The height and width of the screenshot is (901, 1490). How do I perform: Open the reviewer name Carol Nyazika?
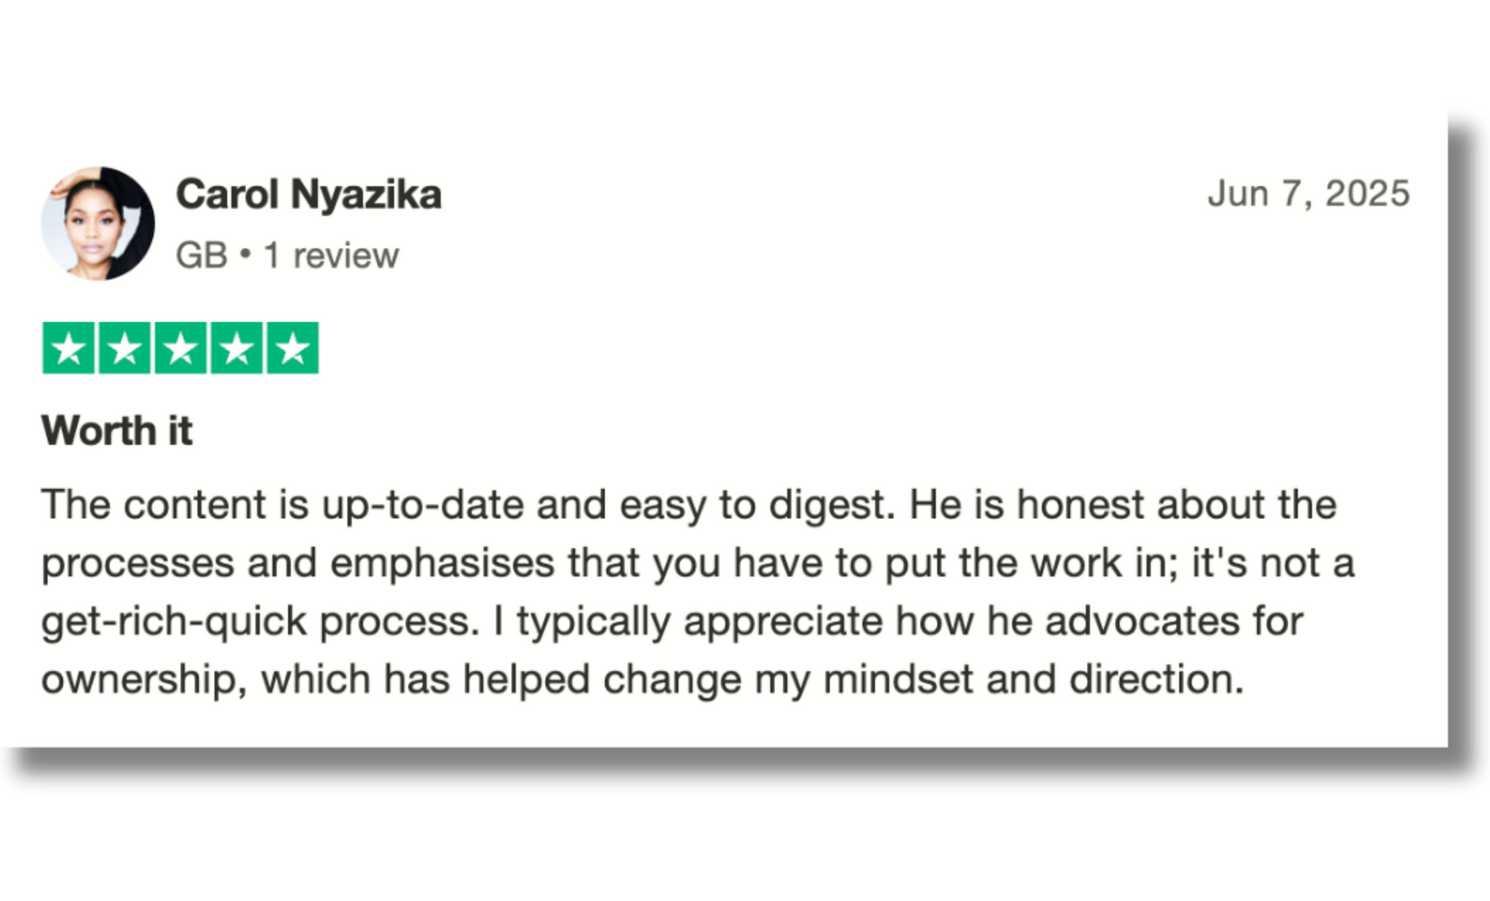(x=308, y=194)
